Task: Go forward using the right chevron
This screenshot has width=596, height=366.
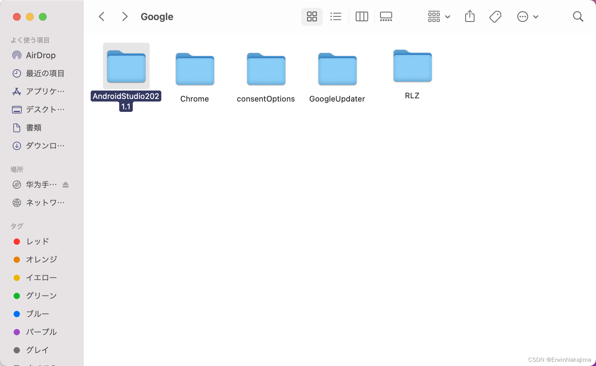Action: (x=125, y=16)
